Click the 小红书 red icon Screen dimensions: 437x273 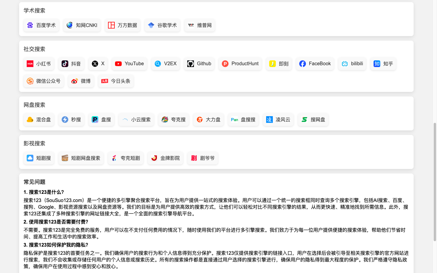(30, 64)
